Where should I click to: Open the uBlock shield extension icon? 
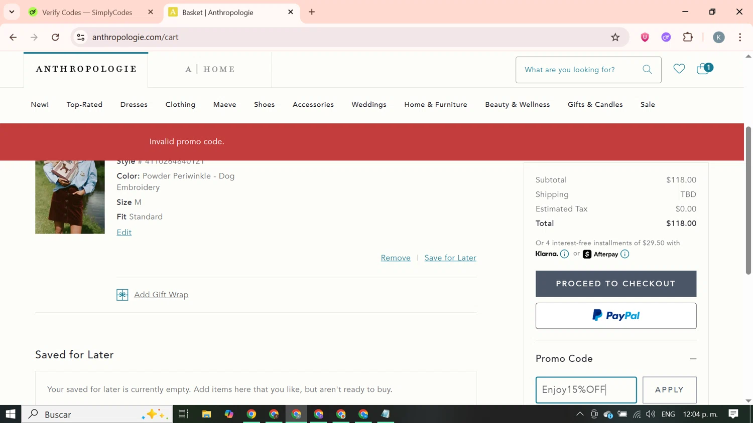point(645,37)
